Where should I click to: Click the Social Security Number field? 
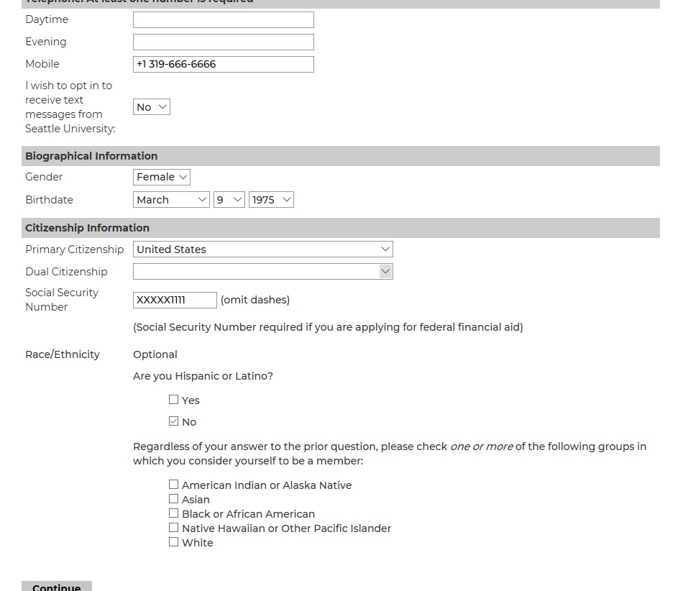click(175, 300)
